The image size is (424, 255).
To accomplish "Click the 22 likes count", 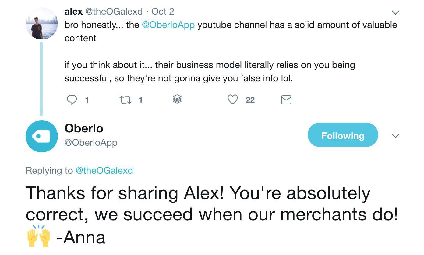I will (x=250, y=100).
